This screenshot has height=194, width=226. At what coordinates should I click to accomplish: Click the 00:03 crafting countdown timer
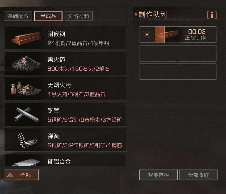tap(197, 32)
